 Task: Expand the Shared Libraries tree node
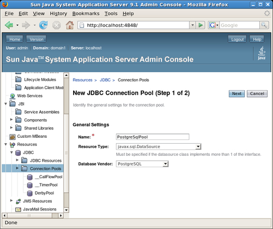11,128
